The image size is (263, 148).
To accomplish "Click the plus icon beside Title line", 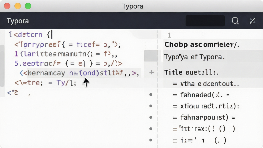I will click(152, 72).
